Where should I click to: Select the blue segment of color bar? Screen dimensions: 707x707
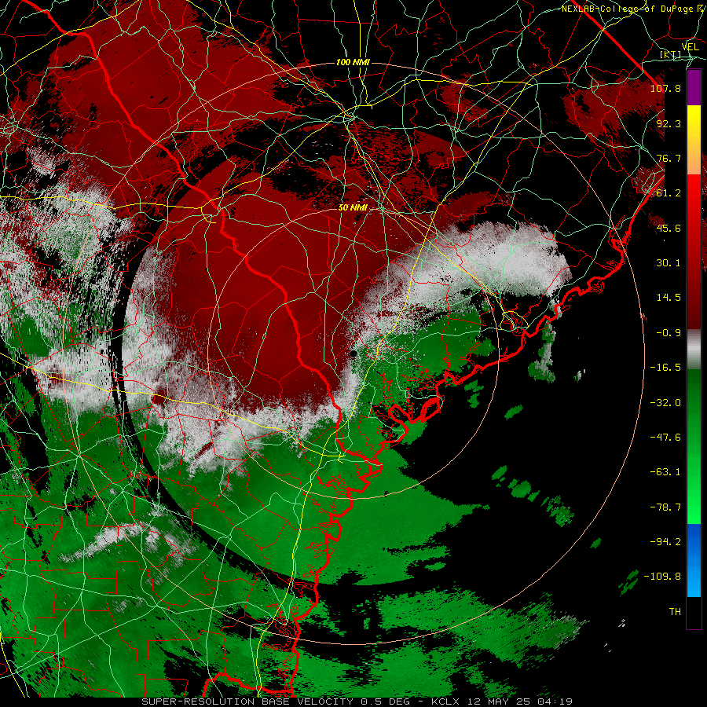point(694,560)
